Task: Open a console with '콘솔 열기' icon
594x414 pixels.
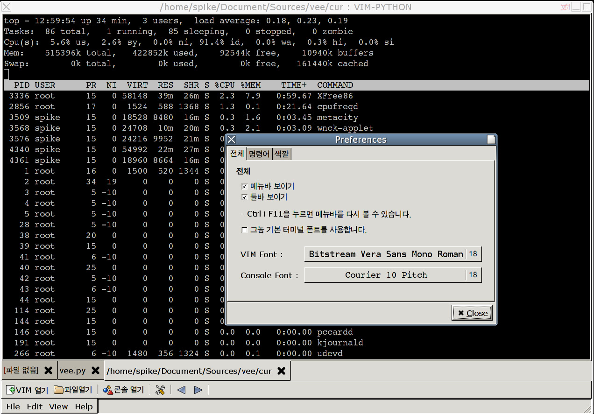Action: [108, 390]
